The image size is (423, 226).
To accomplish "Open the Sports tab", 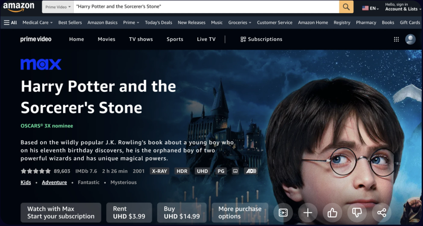I will [x=175, y=39].
